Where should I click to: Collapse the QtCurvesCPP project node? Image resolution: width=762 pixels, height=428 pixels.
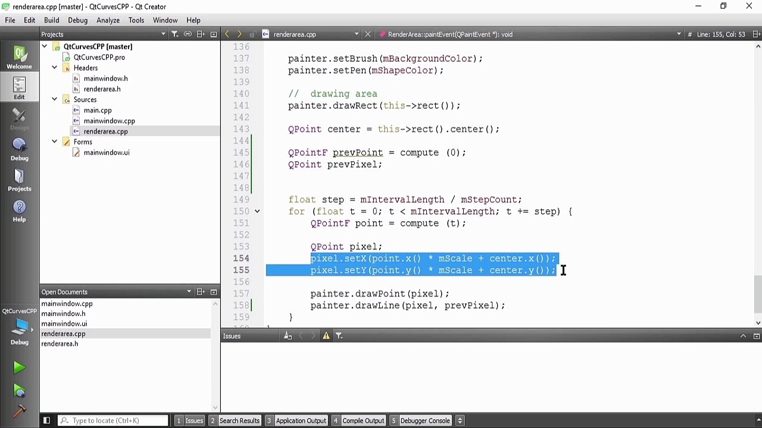pos(44,46)
